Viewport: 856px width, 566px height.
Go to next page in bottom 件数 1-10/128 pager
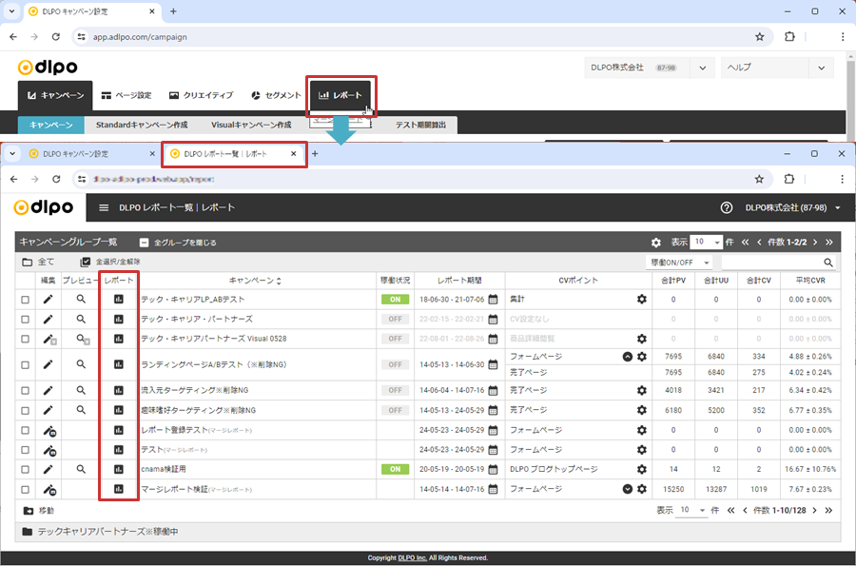[814, 510]
